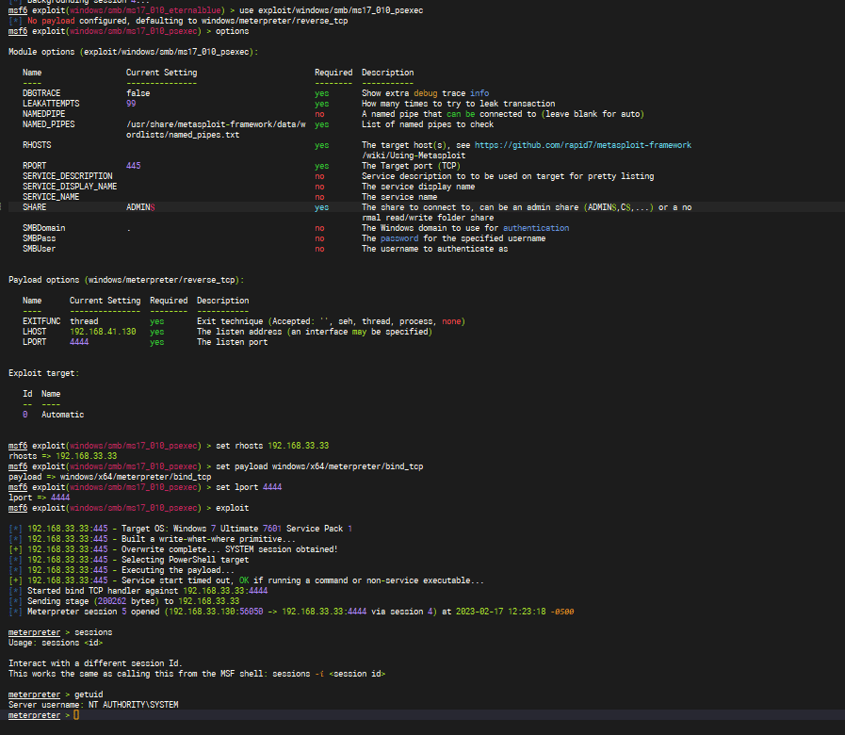The height and width of the screenshot is (735, 845).
Task: Click the 'Usage: sessions <id>' line
Action: point(56,643)
